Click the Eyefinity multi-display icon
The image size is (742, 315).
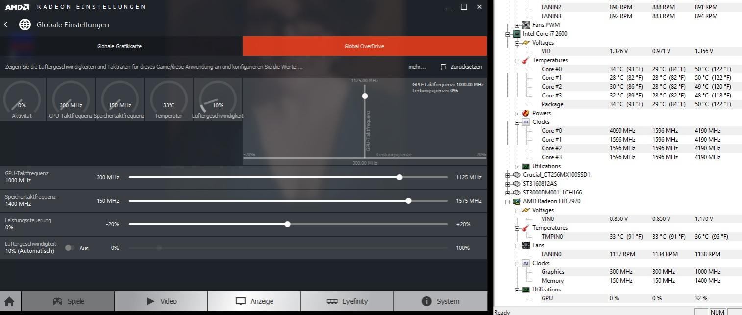pyautogui.click(x=332, y=301)
